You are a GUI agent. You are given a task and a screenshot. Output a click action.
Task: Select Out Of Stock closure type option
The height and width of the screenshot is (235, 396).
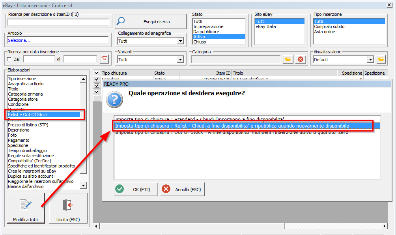(x=247, y=132)
